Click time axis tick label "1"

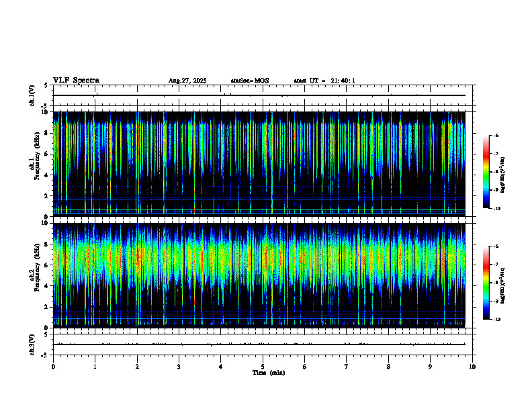point(95,367)
